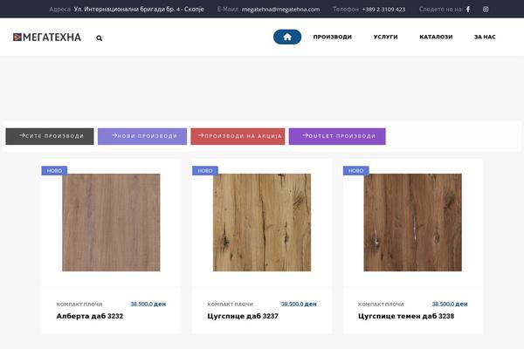Show Сите производи filter
The width and height of the screenshot is (524, 349).
(x=50, y=136)
